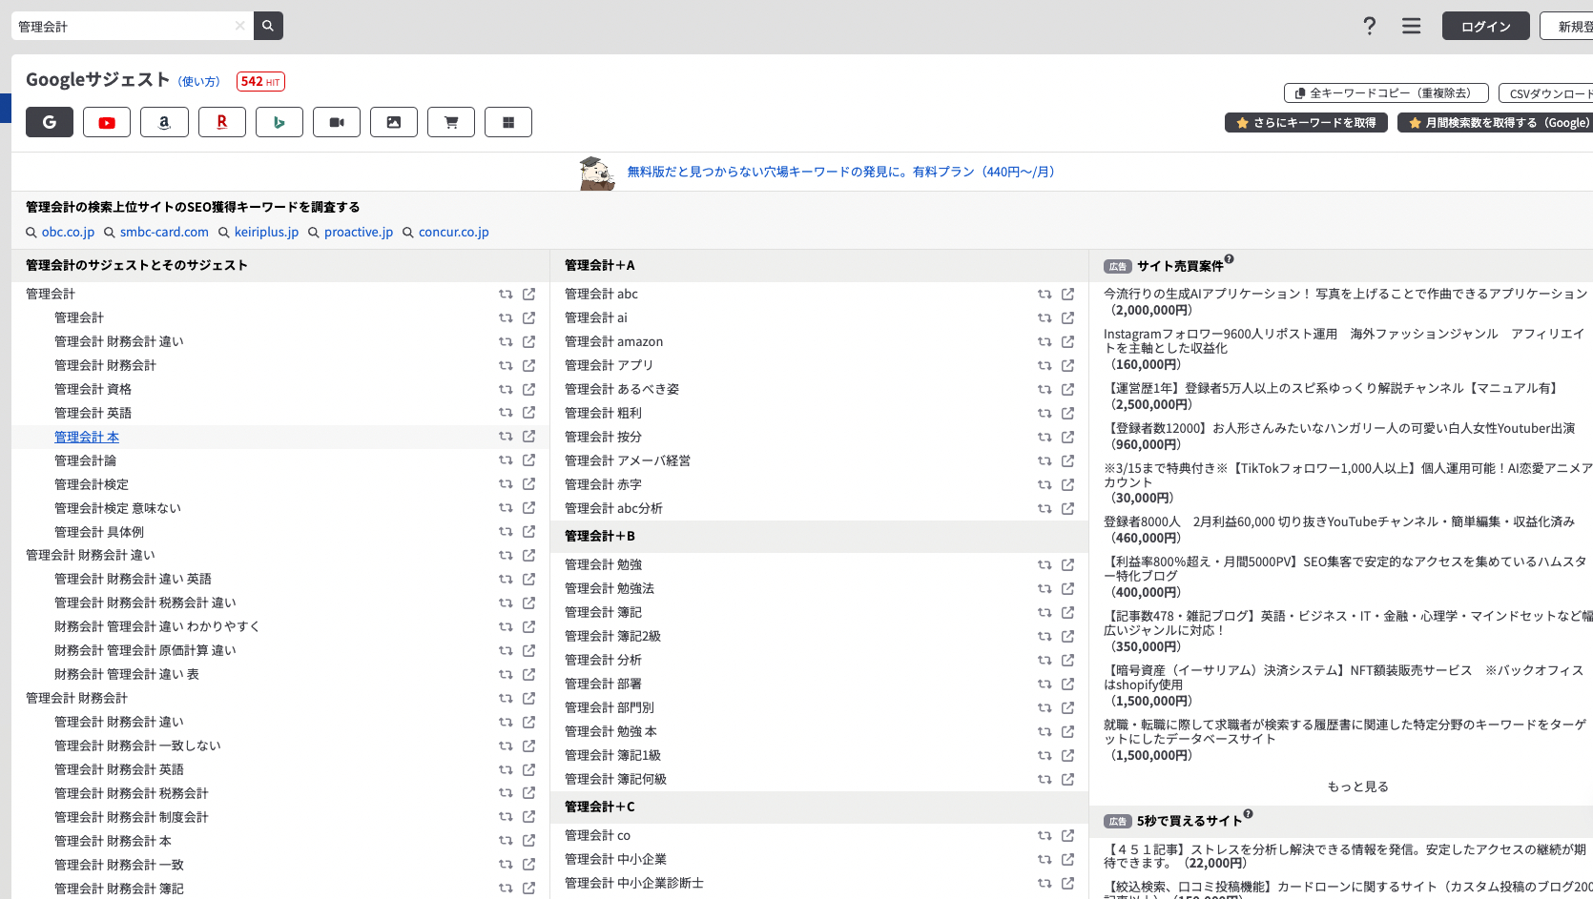Show shopping keyword suggestions via cart icon

click(450, 122)
